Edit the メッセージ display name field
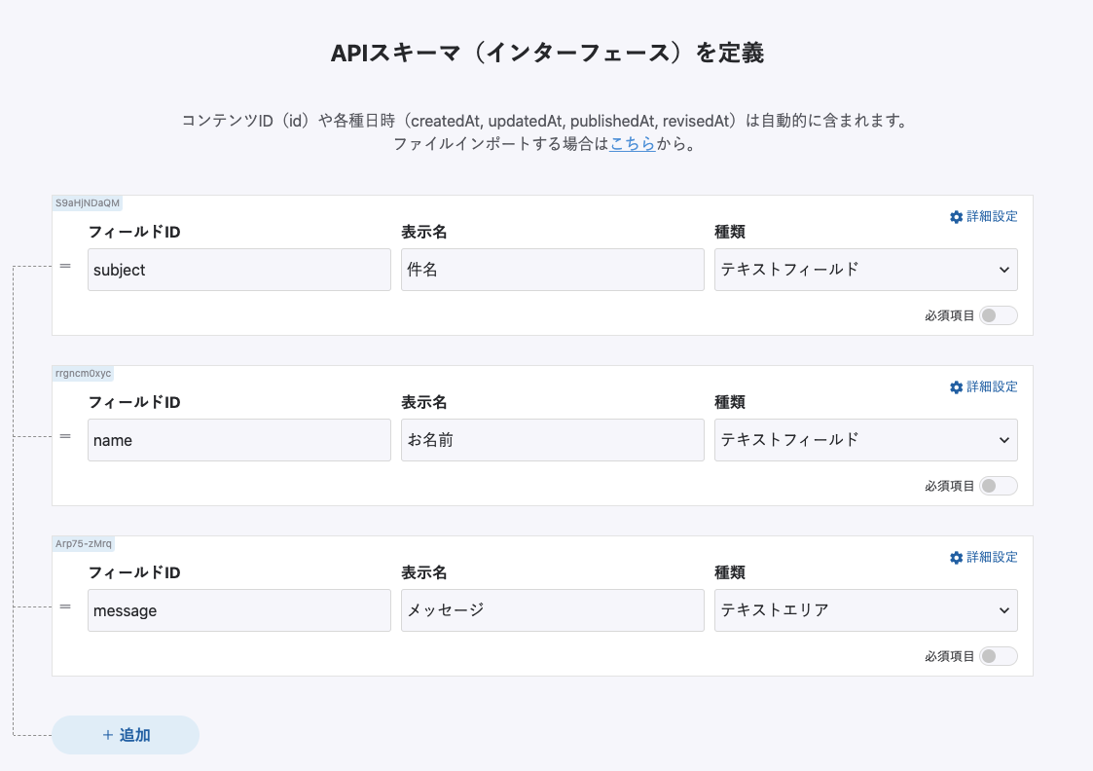 tap(552, 610)
